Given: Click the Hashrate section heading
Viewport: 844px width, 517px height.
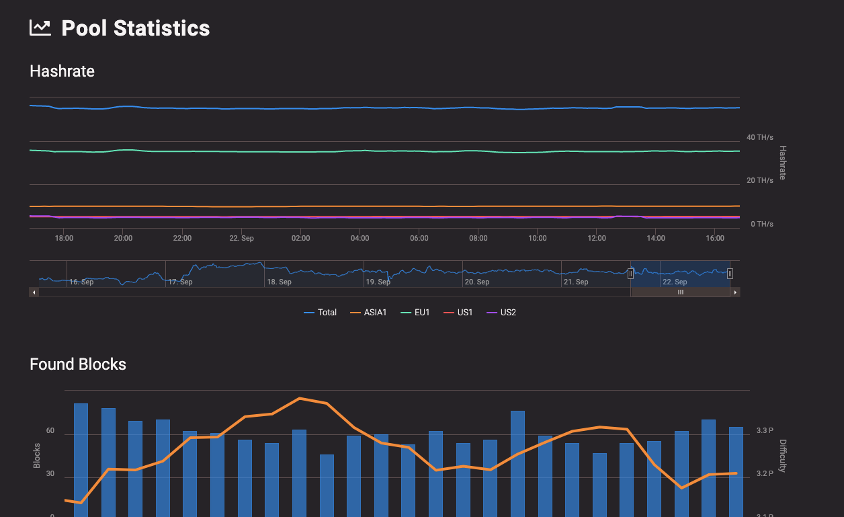Looking at the screenshot, I should click(x=62, y=71).
